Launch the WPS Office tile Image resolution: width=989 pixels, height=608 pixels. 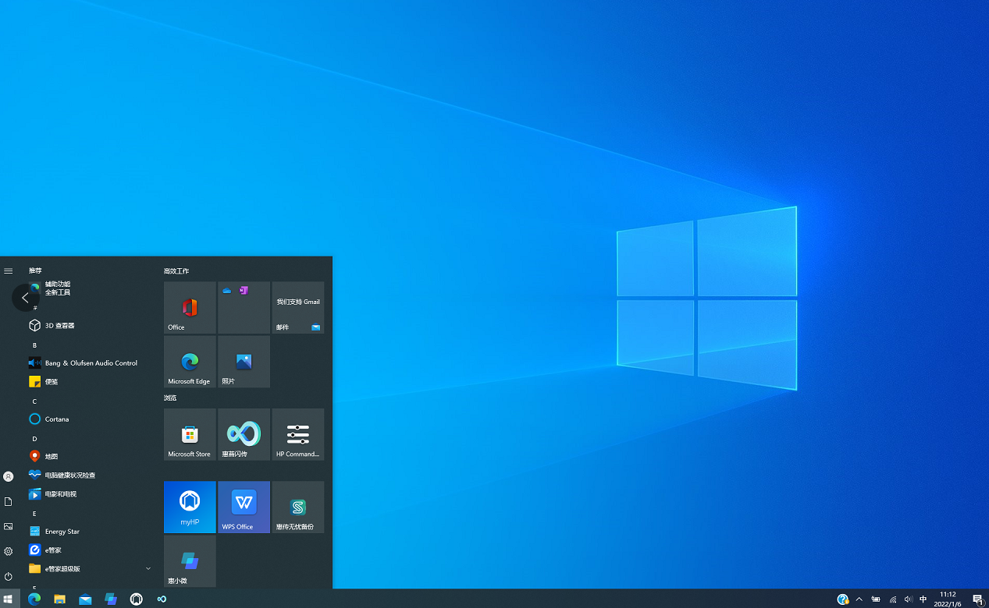pos(244,507)
